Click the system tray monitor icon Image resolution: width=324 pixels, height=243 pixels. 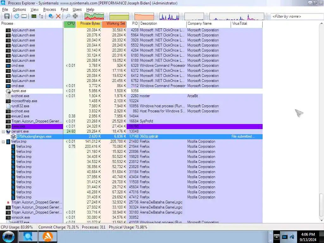[285, 237]
